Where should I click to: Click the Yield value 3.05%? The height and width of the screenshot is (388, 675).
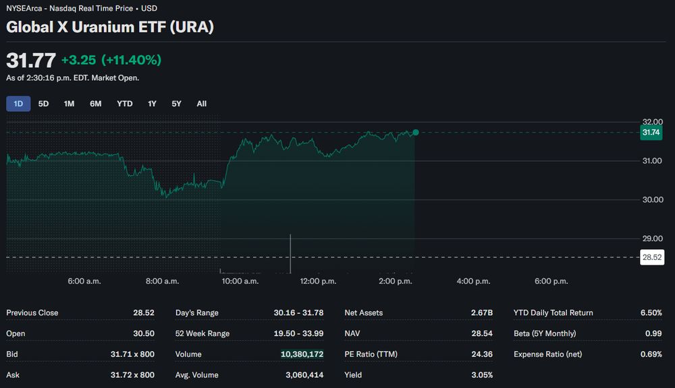coord(482,375)
